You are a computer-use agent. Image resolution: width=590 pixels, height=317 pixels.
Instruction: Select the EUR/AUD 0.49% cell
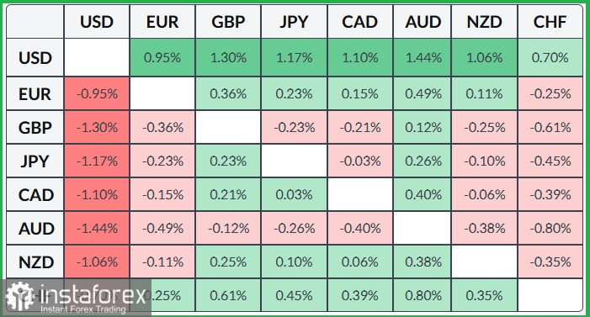[423, 93]
